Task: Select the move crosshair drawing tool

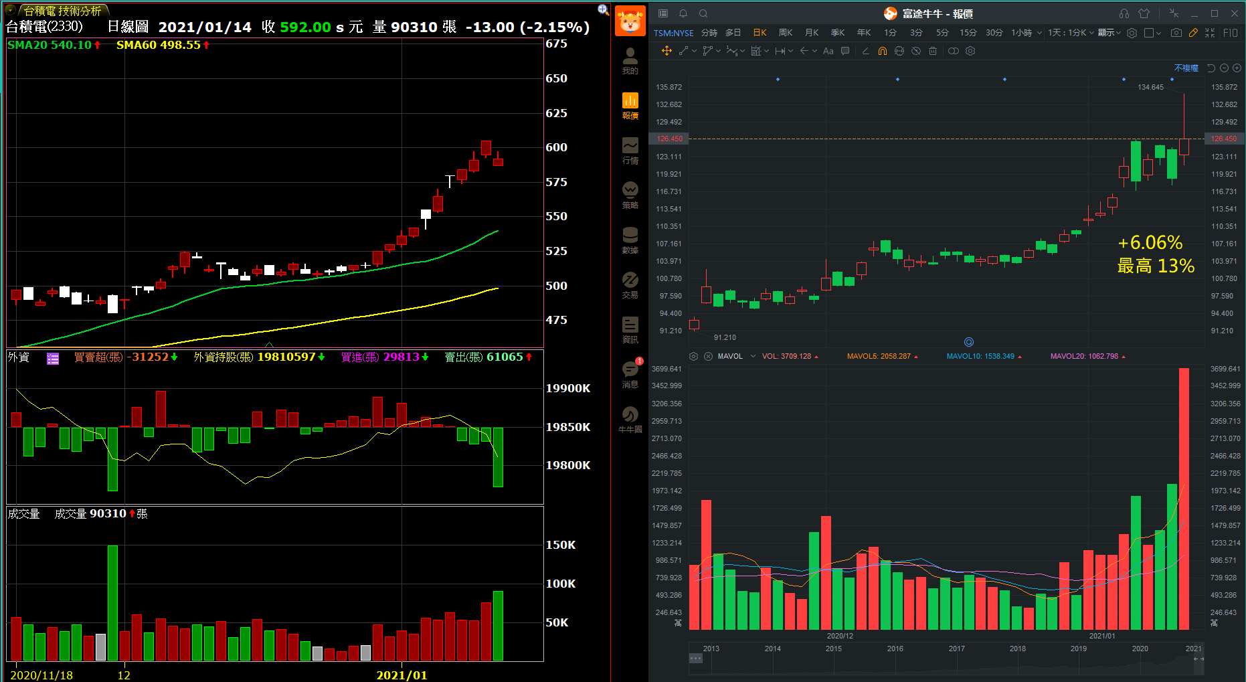Action: pyautogui.click(x=666, y=51)
